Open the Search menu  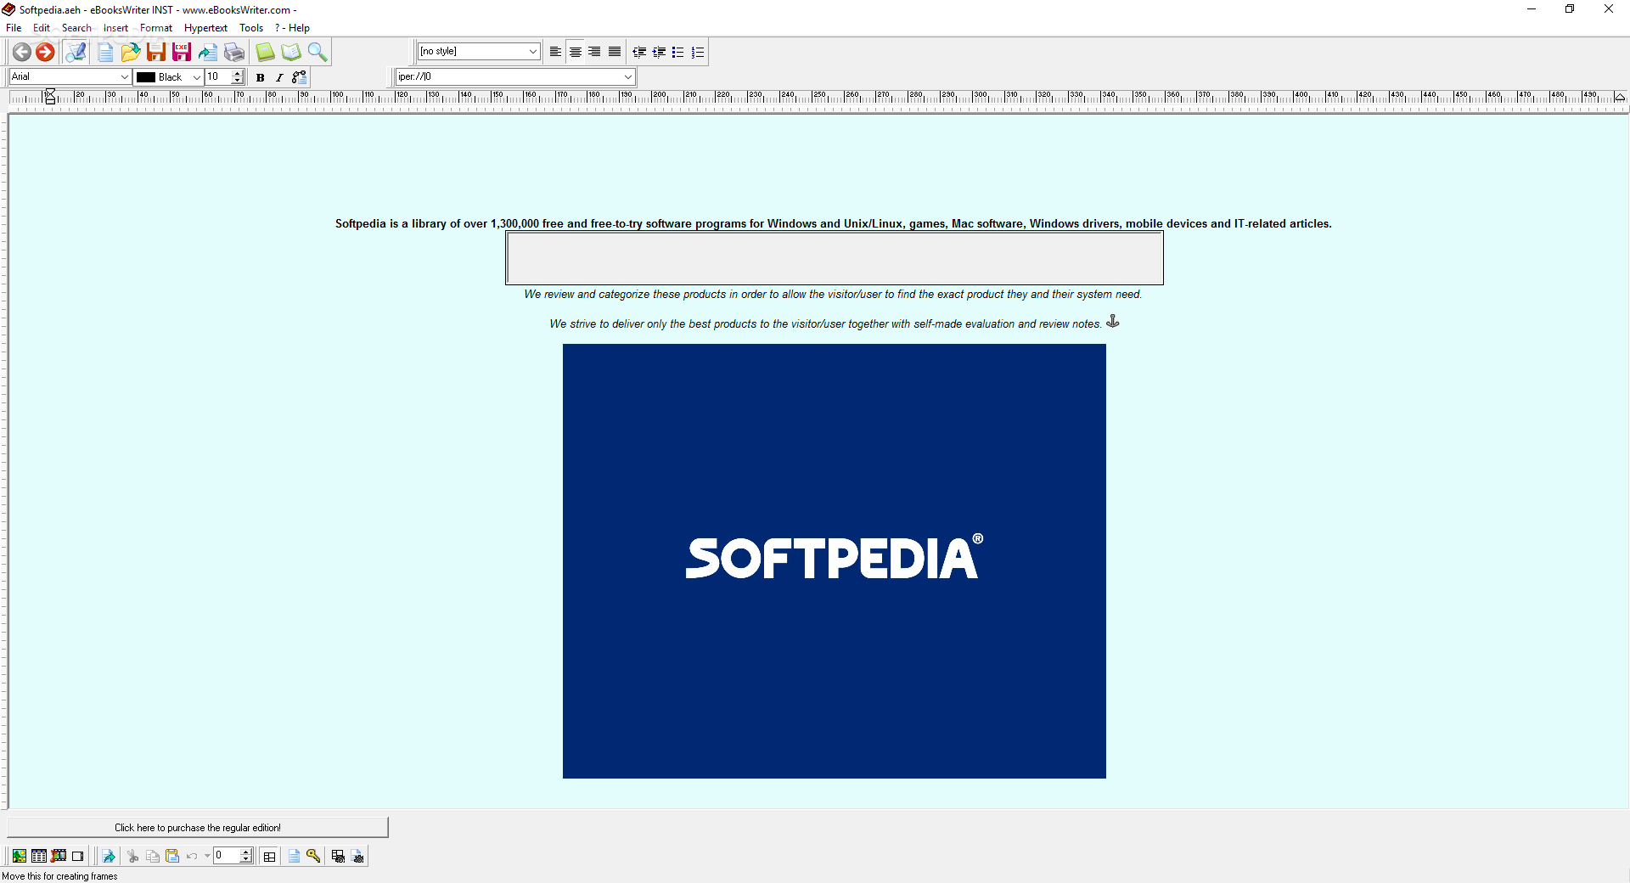pyautogui.click(x=76, y=28)
